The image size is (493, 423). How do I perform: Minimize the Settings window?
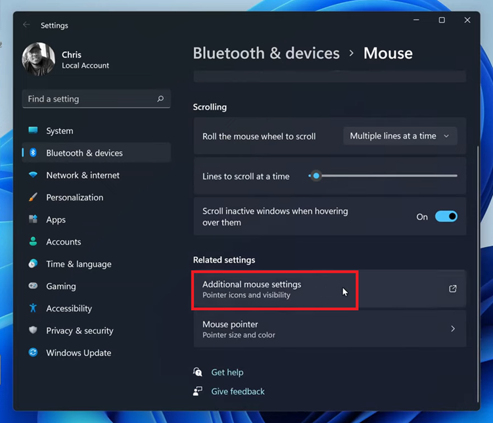[416, 20]
